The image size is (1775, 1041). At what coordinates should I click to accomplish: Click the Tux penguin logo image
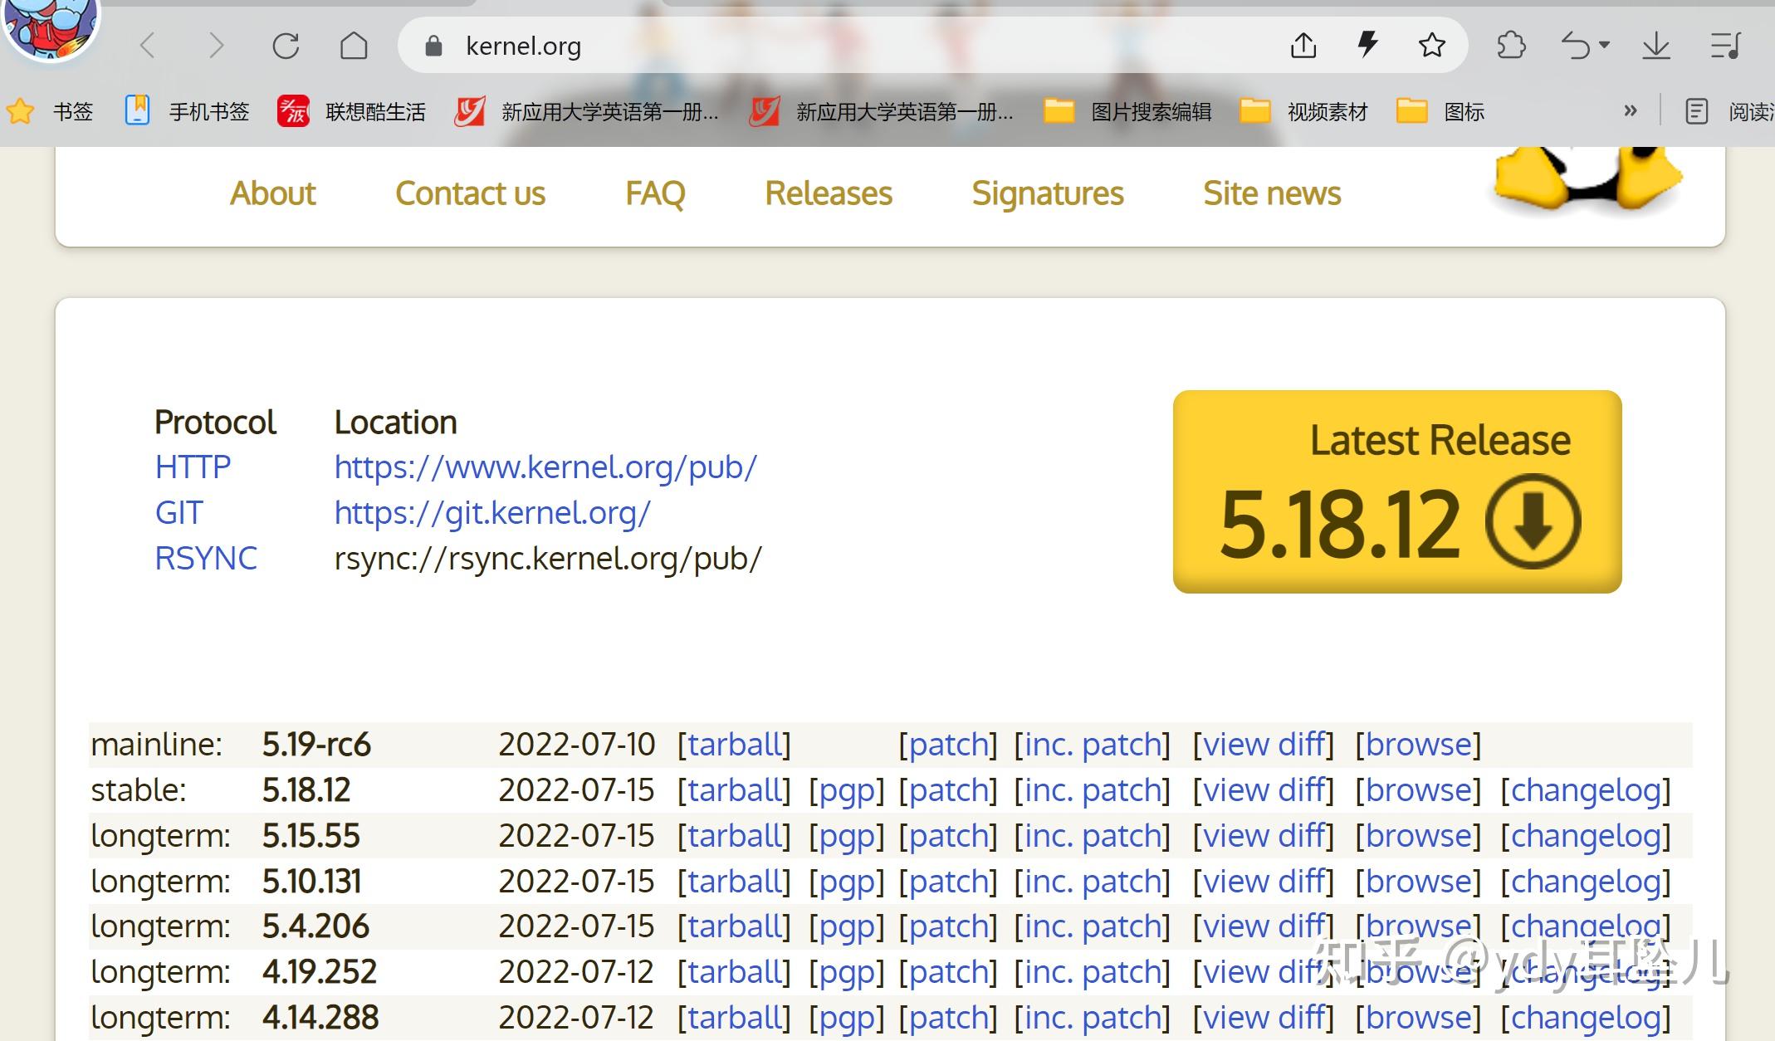[x=1587, y=181]
